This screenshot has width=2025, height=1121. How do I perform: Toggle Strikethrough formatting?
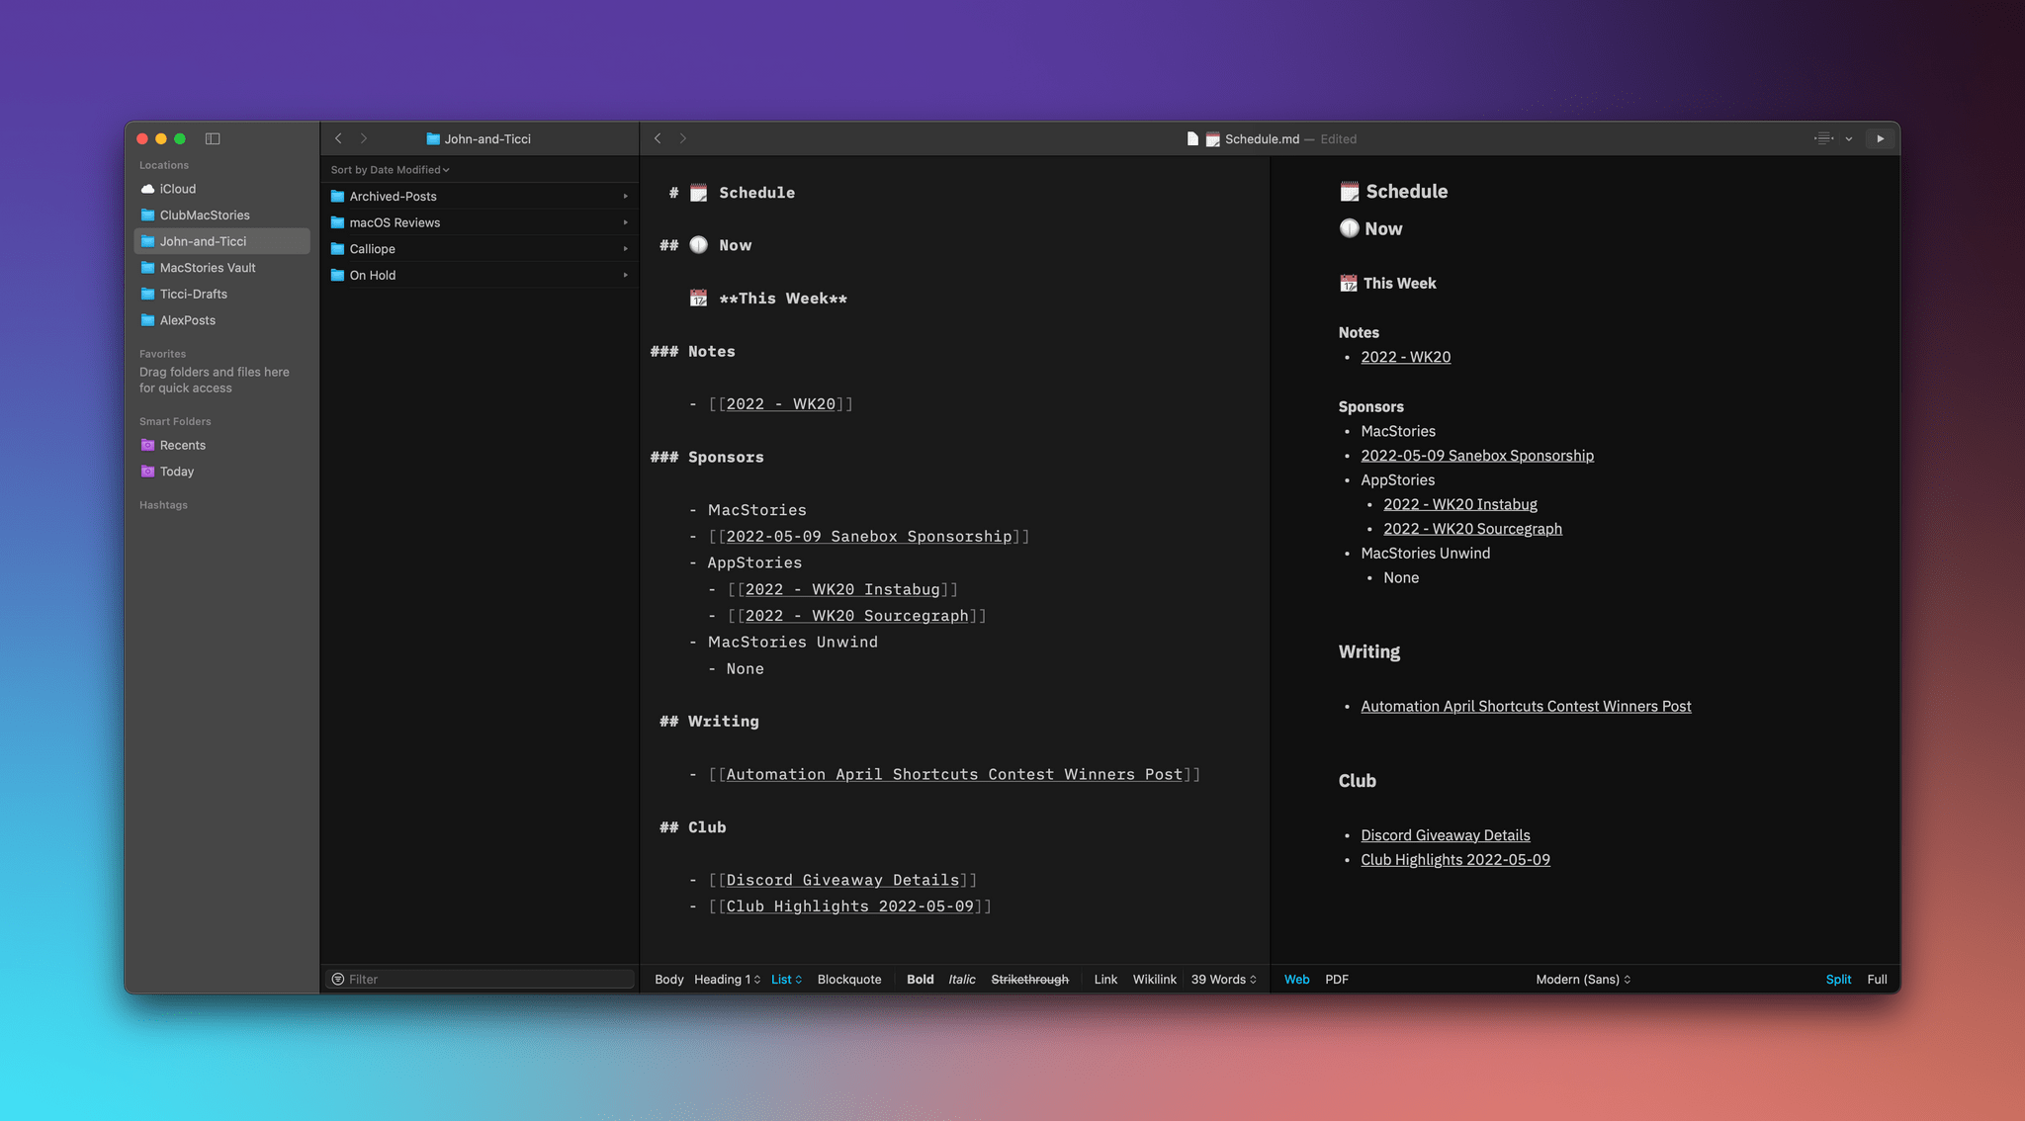pyautogui.click(x=1029, y=979)
